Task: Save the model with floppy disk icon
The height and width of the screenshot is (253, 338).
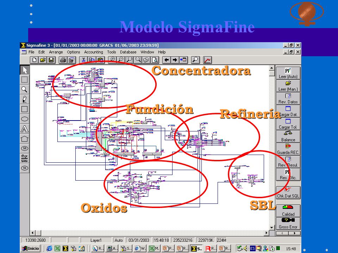Action: [51, 60]
